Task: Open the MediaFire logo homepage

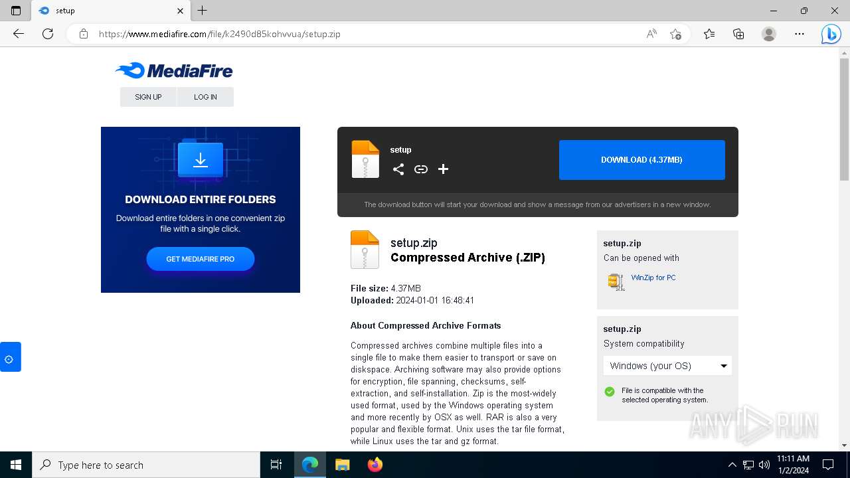Action: click(174, 70)
